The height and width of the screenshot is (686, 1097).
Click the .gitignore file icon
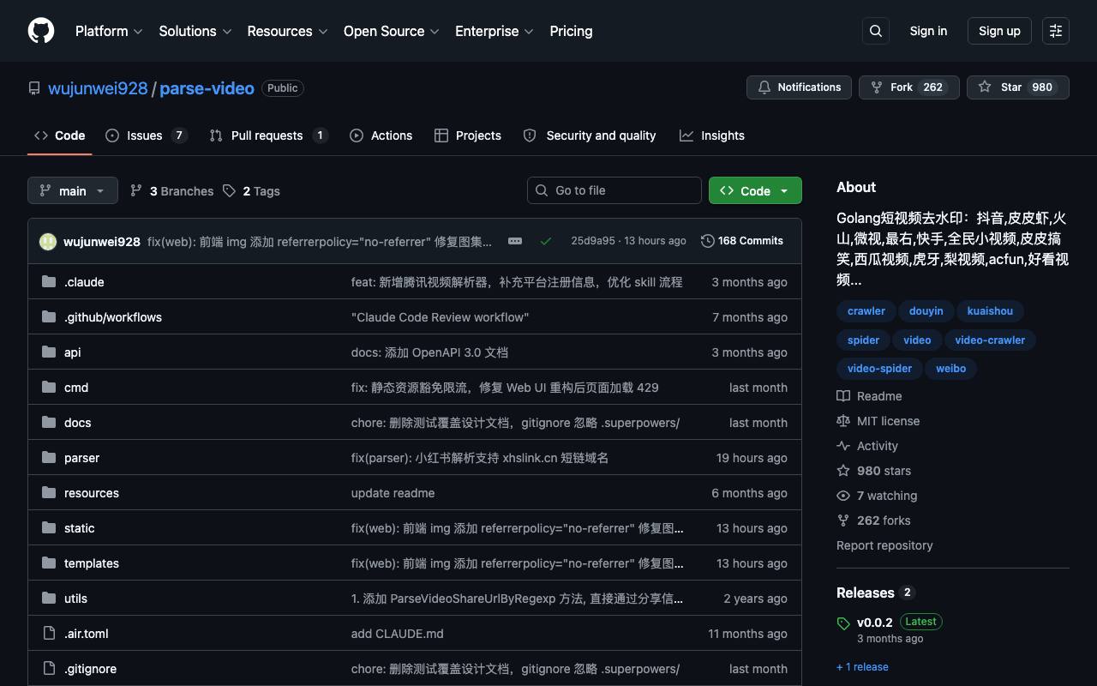49,669
